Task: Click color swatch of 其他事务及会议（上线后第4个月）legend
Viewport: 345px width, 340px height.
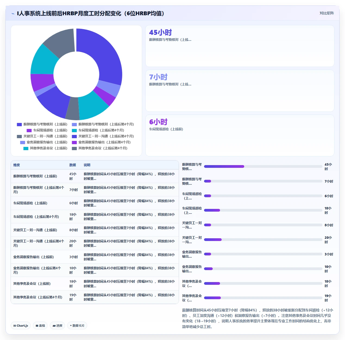Action: click(74, 148)
